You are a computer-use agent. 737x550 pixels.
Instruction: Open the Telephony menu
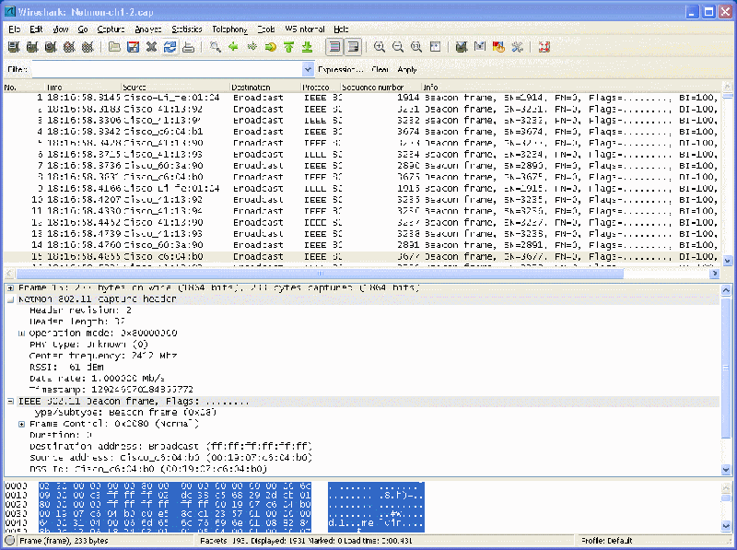pos(229,29)
